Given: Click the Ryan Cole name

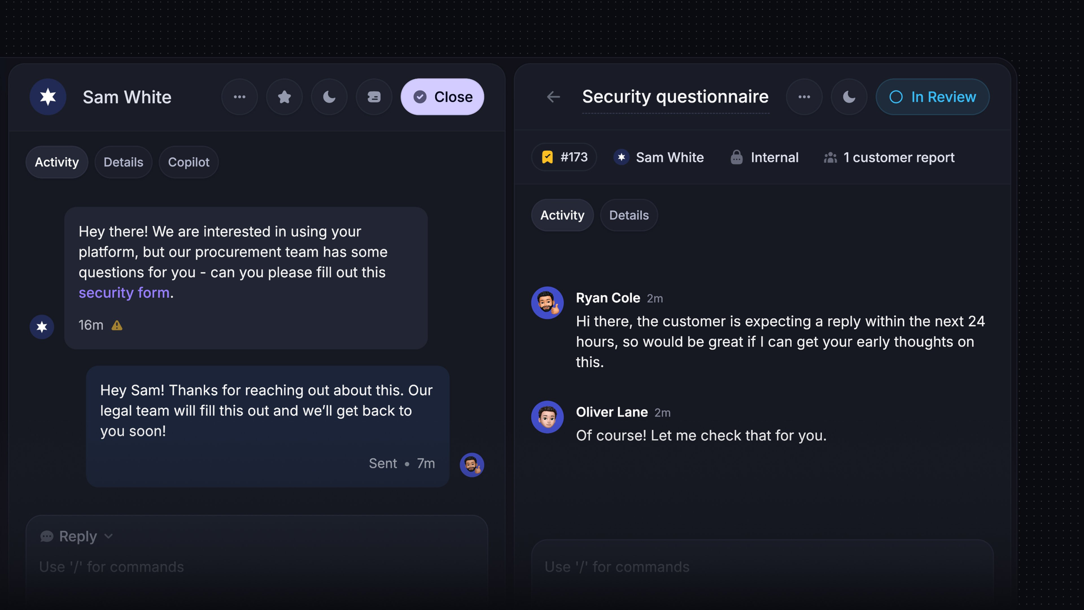Looking at the screenshot, I should [x=608, y=298].
